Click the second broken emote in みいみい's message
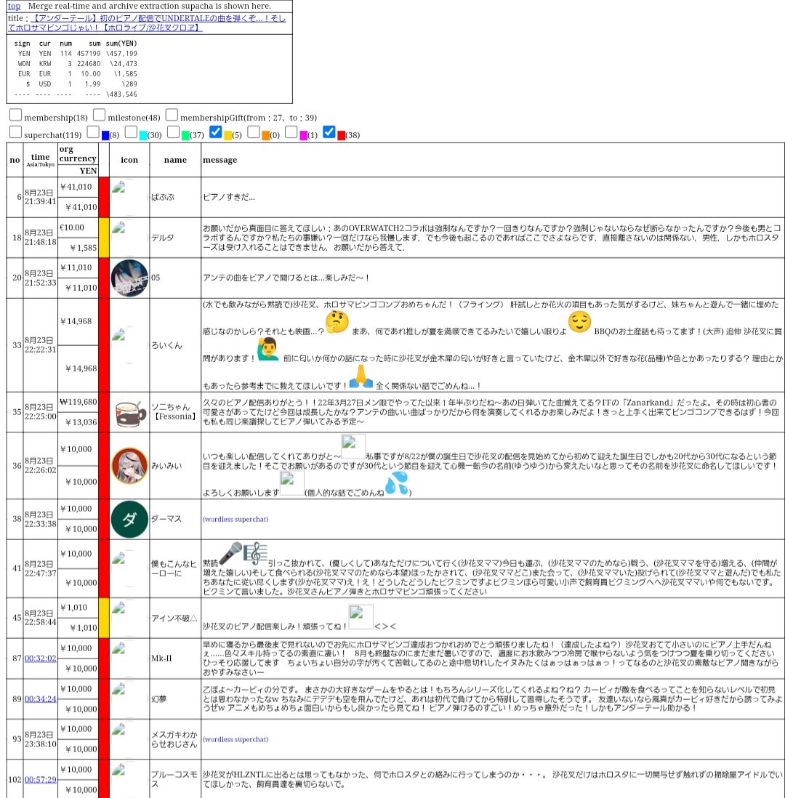This screenshot has width=785, height=798. click(291, 483)
